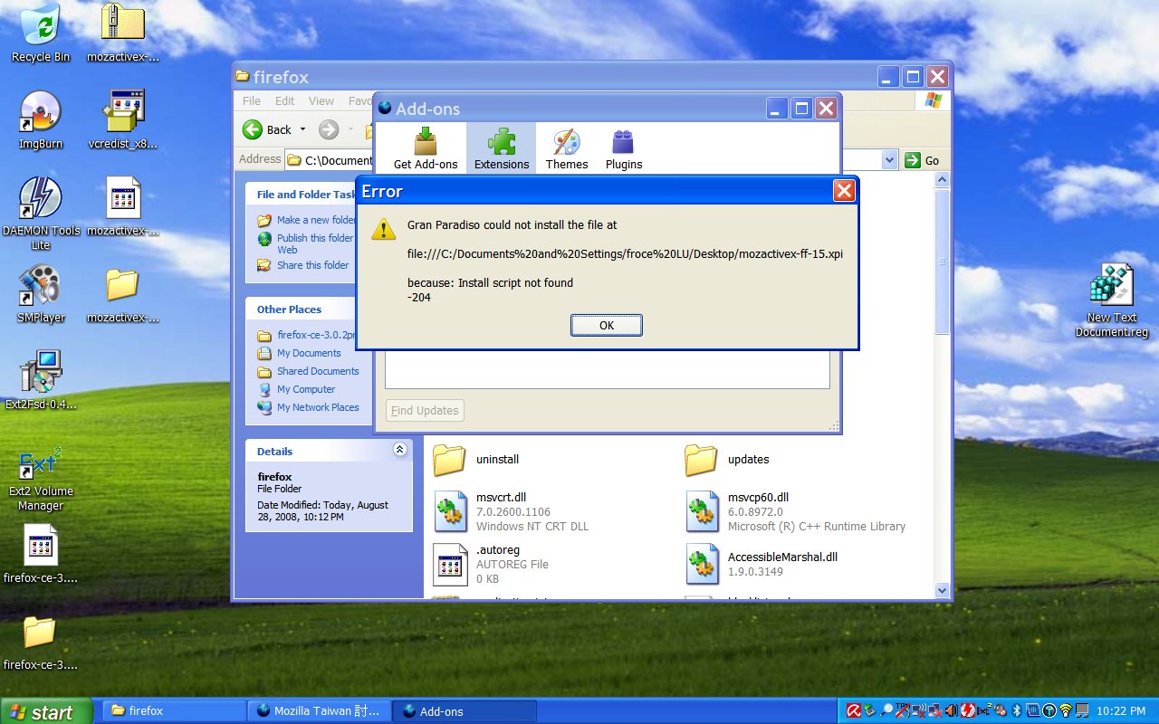Click OK in the Error dialog

tap(606, 326)
